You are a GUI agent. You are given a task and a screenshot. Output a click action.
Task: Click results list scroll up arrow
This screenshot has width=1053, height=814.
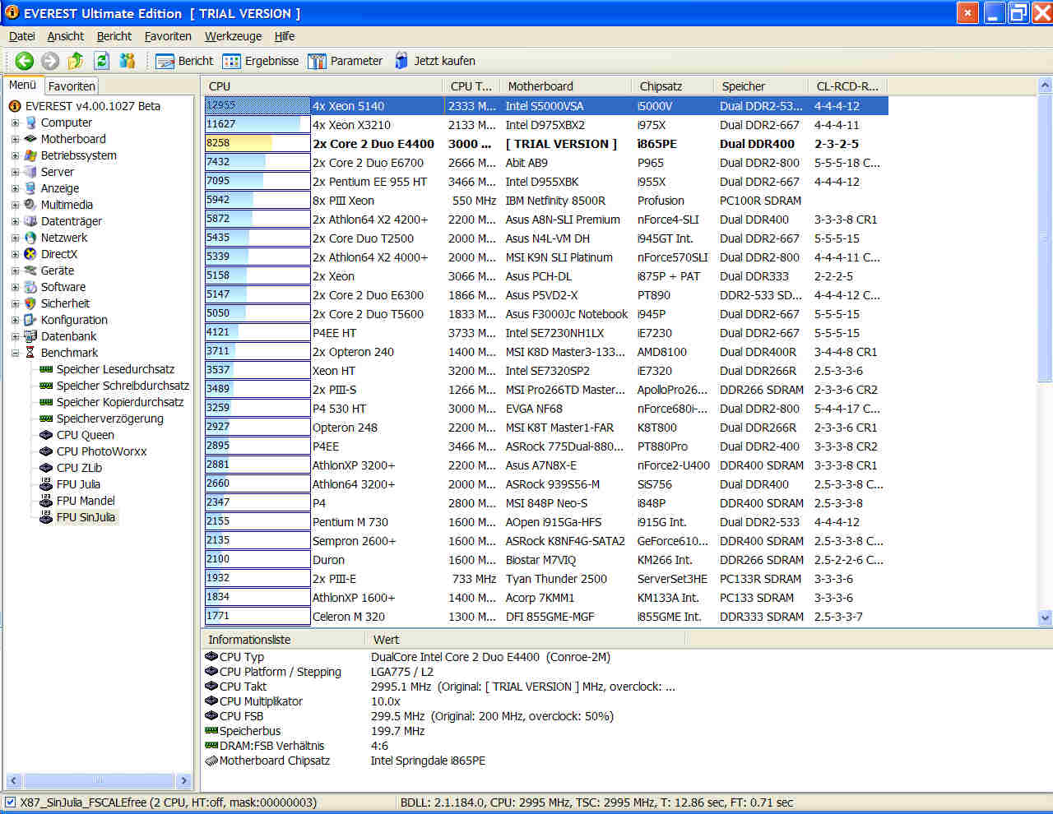click(x=1045, y=86)
